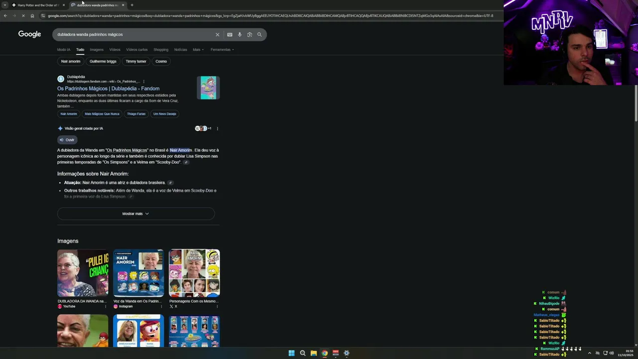Open the AI overview source icons +1

203,128
